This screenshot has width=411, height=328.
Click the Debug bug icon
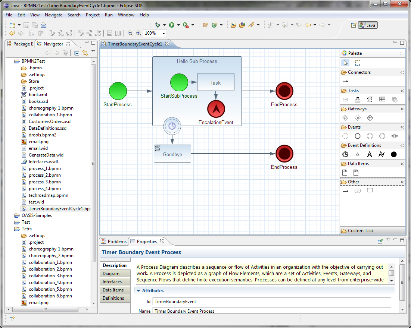click(158, 25)
